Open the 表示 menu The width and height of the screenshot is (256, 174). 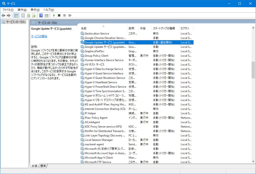(35, 10)
